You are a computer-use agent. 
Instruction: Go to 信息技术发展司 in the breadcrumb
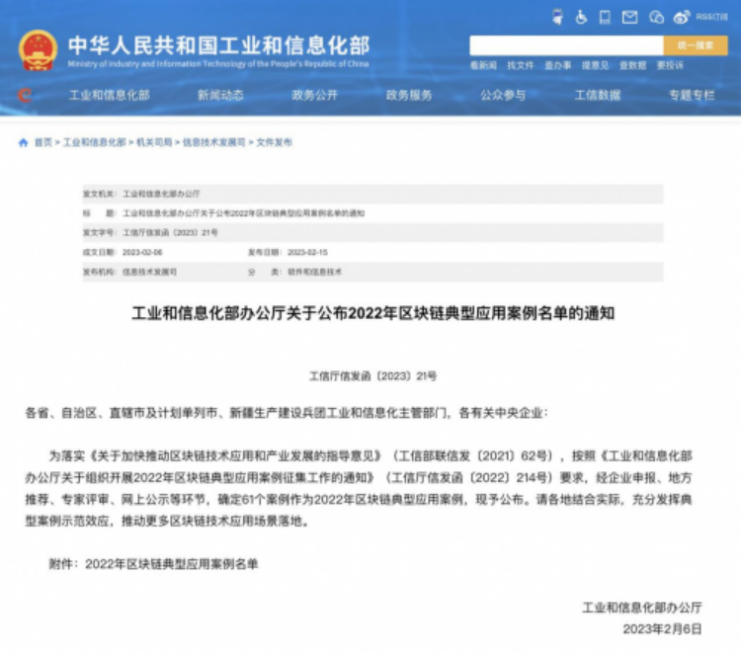[x=214, y=142]
